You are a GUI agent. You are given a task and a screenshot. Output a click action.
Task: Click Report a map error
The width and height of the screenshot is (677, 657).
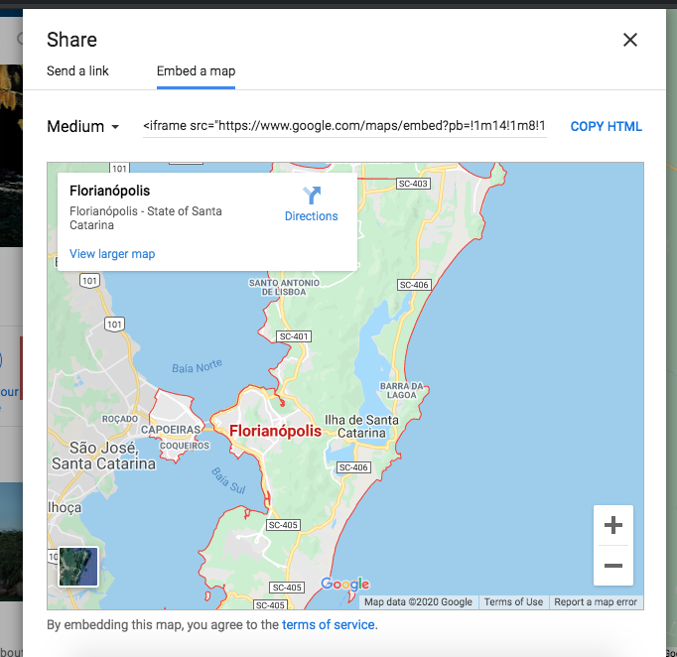(596, 601)
